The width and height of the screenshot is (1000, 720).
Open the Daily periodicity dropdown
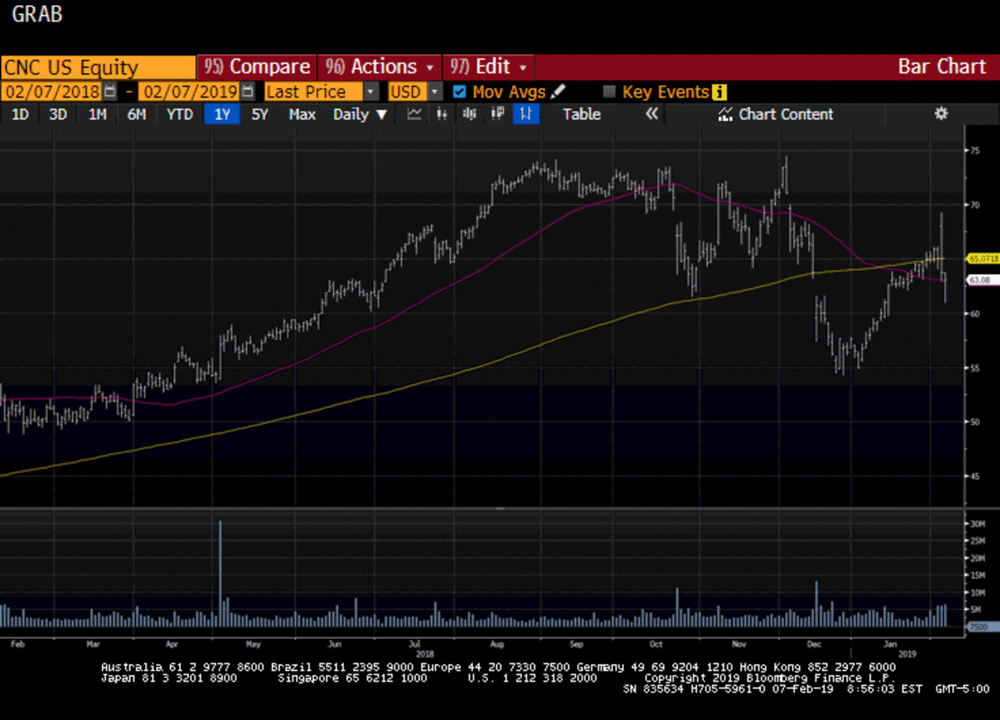360,114
